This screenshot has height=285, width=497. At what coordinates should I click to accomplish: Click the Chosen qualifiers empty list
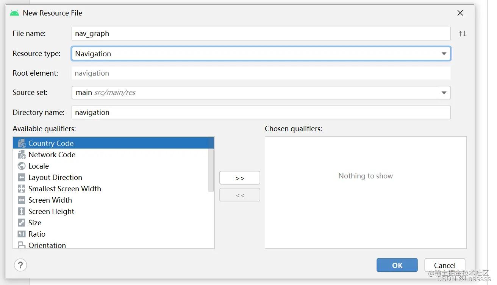tap(366, 192)
